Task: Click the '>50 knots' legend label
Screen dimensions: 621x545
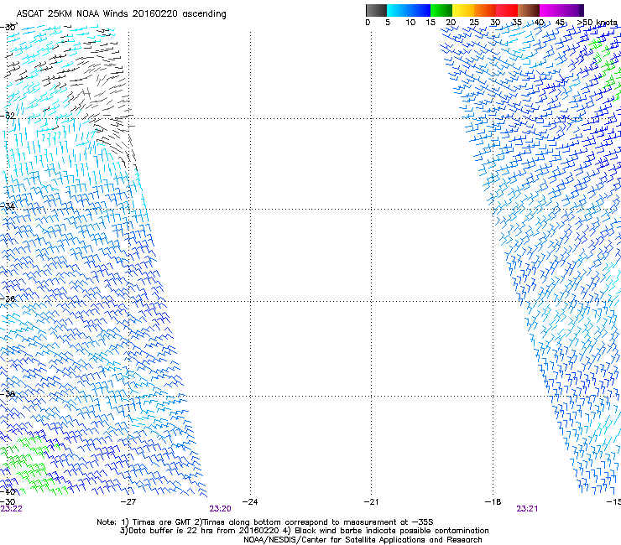Action: pos(597,23)
